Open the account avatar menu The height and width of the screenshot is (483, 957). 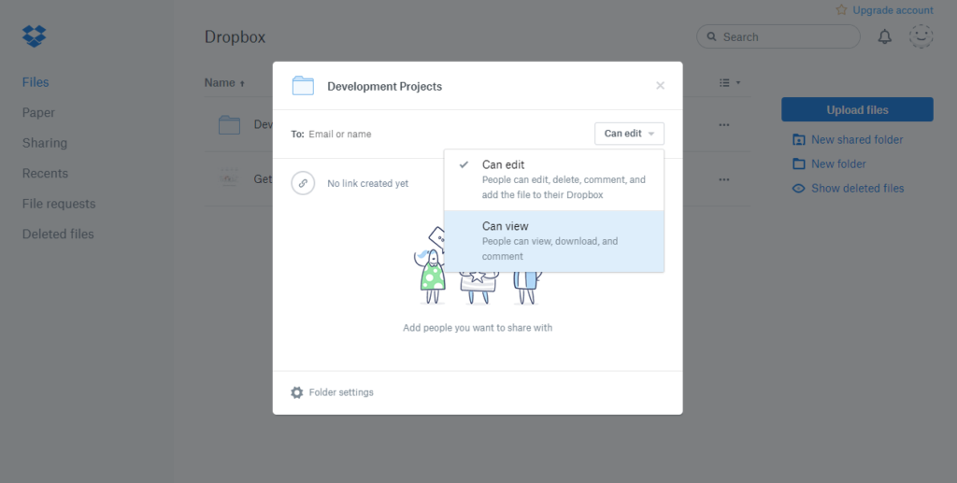[921, 36]
